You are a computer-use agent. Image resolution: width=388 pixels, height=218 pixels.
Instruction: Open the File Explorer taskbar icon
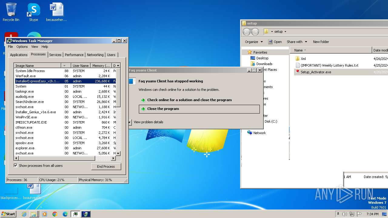click(x=34, y=214)
